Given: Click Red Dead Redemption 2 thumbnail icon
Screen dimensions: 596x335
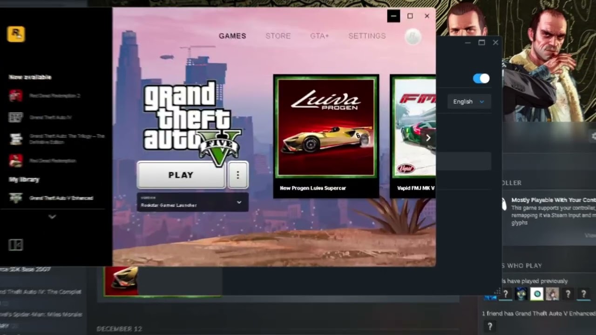Looking at the screenshot, I should tap(16, 96).
